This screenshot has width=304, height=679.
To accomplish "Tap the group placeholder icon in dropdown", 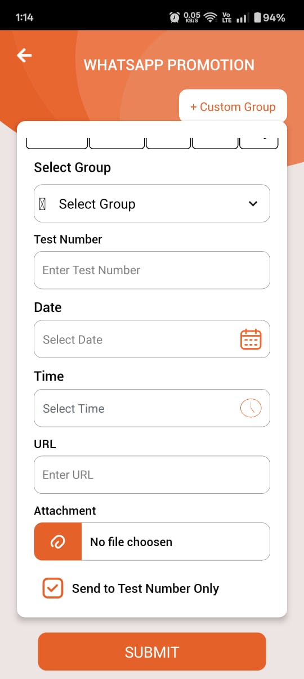I will tap(42, 204).
